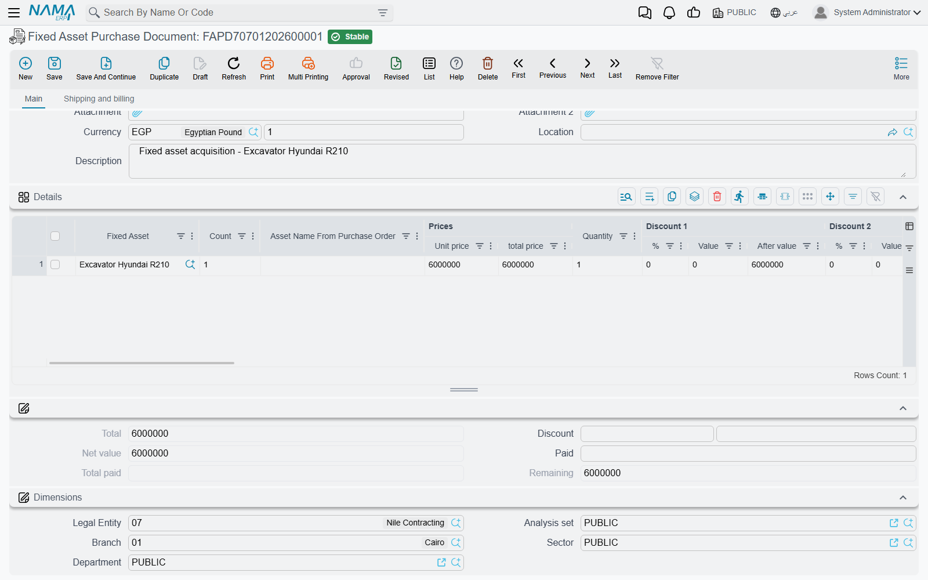Click details copy lines icon
Image resolution: width=928 pixels, height=580 pixels.
[x=672, y=197]
